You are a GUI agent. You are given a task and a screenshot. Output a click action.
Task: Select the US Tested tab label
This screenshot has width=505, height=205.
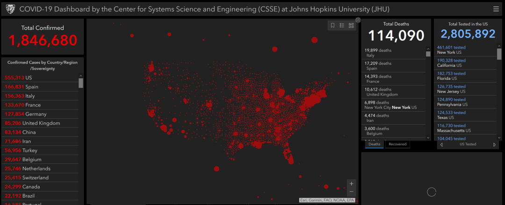(x=468, y=144)
